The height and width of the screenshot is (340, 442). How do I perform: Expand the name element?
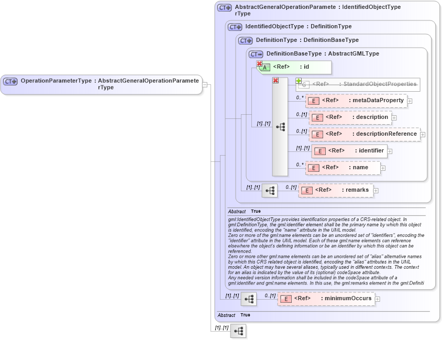(382, 168)
